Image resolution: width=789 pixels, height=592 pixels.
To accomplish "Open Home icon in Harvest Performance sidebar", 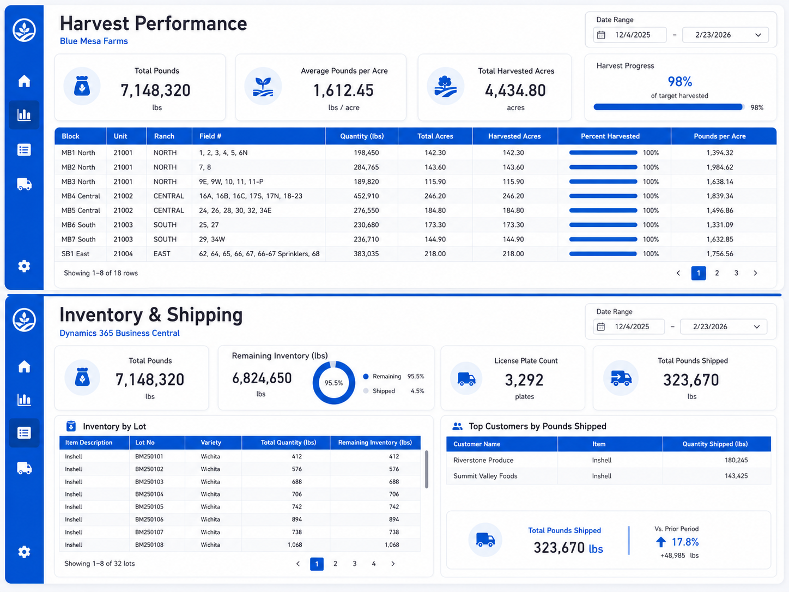I will coord(24,81).
